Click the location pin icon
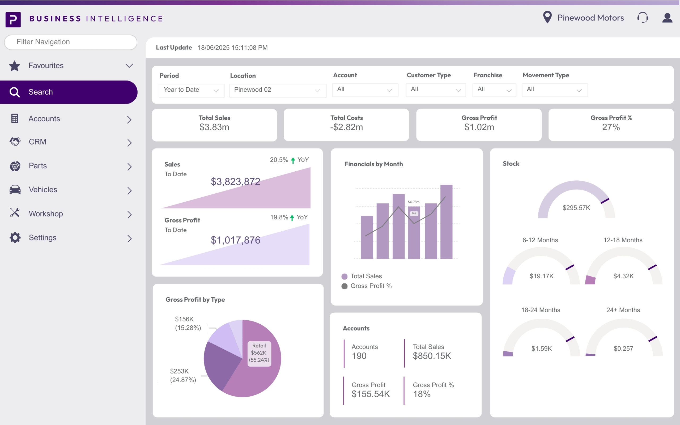Screen dimensions: 680x425 click(547, 17)
